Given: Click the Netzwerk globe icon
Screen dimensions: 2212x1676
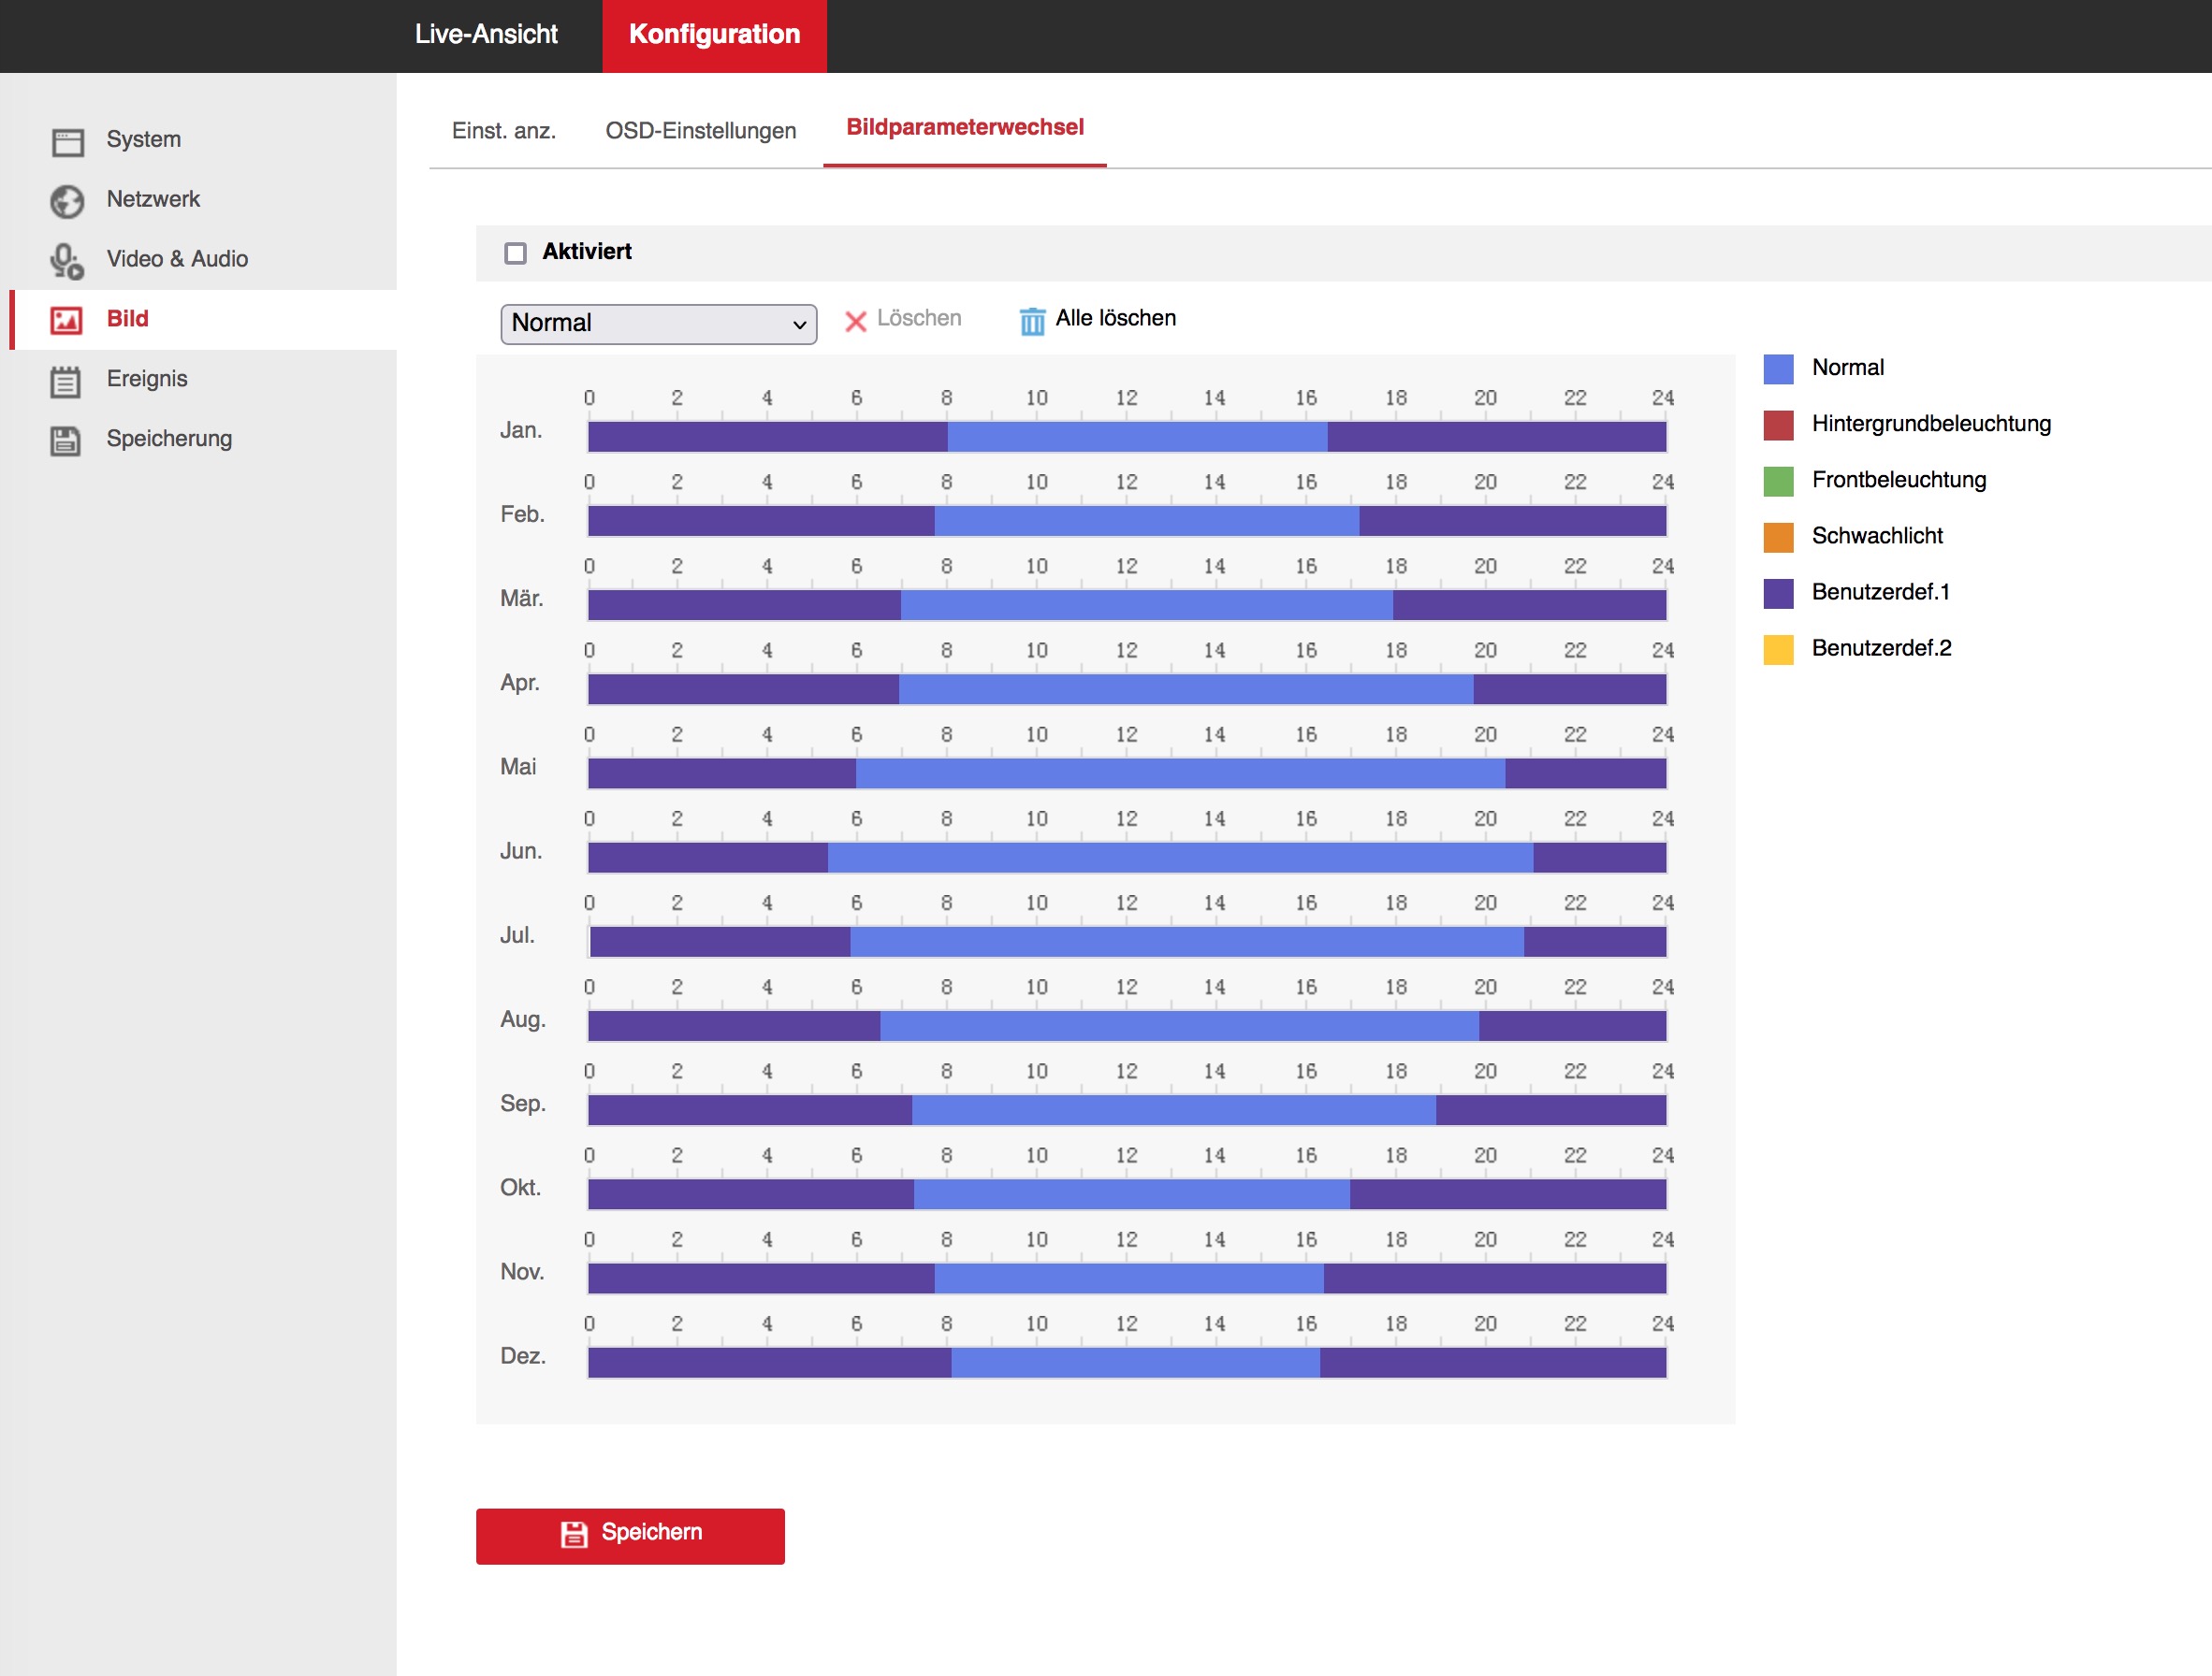Looking at the screenshot, I should click(x=67, y=201).
